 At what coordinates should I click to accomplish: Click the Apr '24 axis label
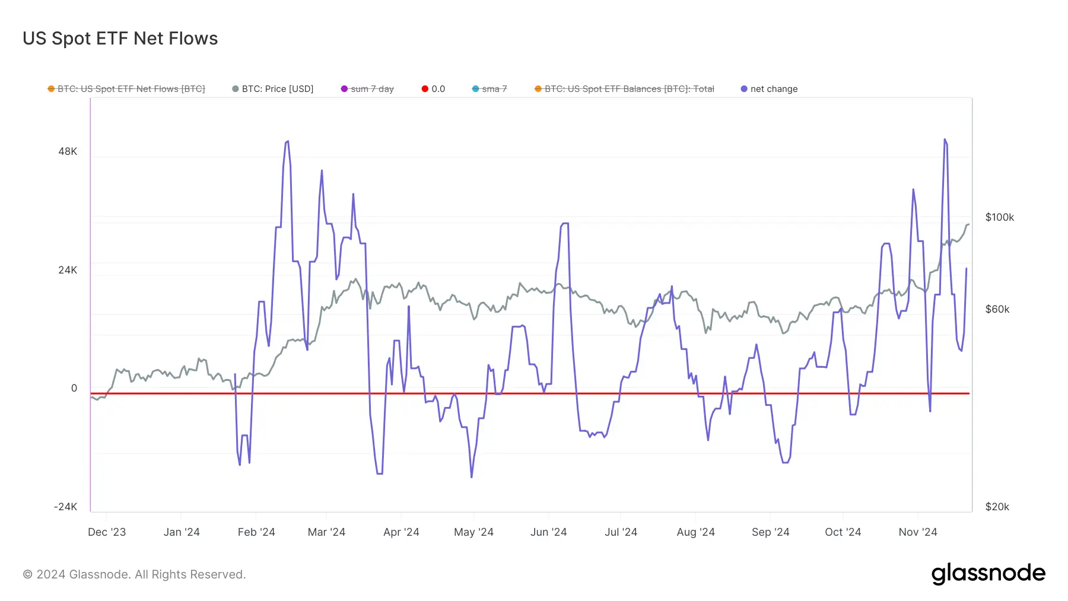401,532
